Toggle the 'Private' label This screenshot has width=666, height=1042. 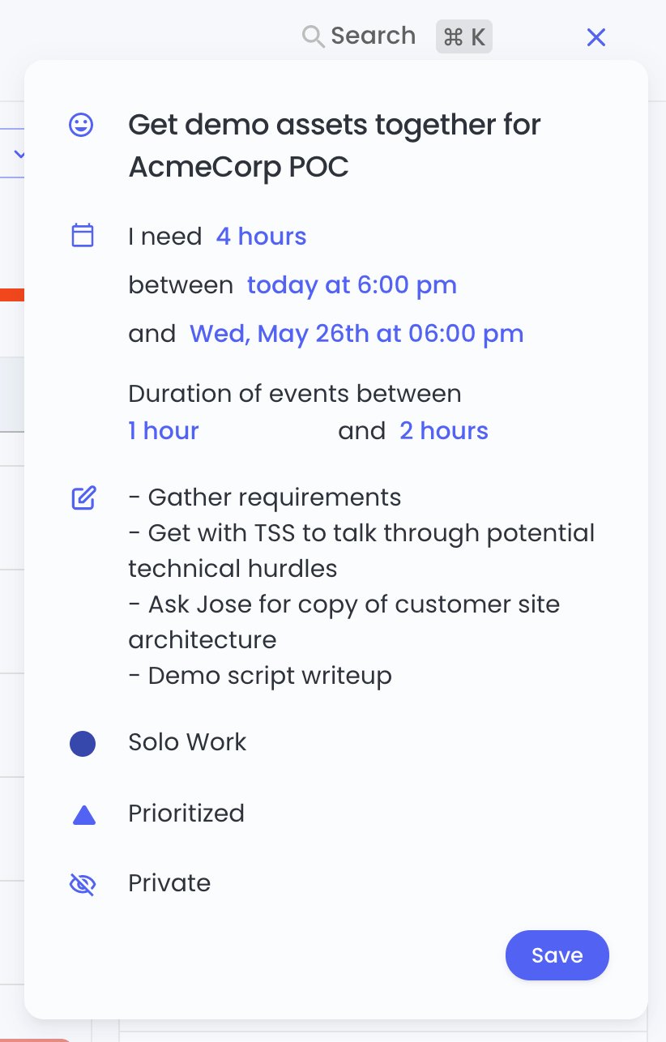(169, 883)
